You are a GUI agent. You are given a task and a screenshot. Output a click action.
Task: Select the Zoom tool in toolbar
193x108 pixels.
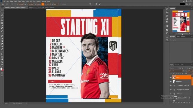[x=2, y=62]
